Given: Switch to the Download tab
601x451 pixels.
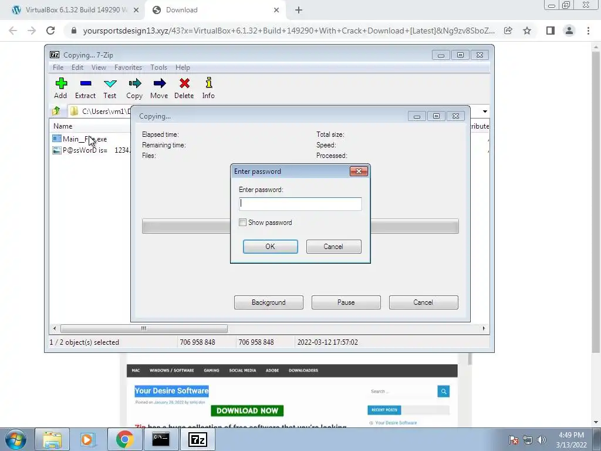Looking at the screenshot, I should (x=215, y=11).
